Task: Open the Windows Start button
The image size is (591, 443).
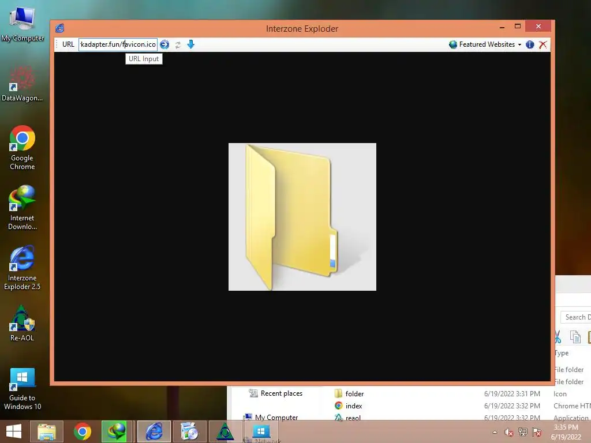Action: (x=14, y=431)
